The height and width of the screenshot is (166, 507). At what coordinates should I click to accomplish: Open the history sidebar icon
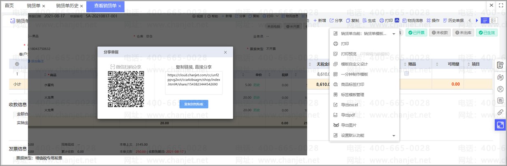[500, 77]
